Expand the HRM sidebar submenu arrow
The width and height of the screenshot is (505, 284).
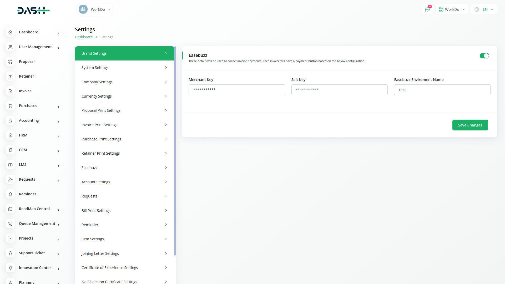[58, 136]
